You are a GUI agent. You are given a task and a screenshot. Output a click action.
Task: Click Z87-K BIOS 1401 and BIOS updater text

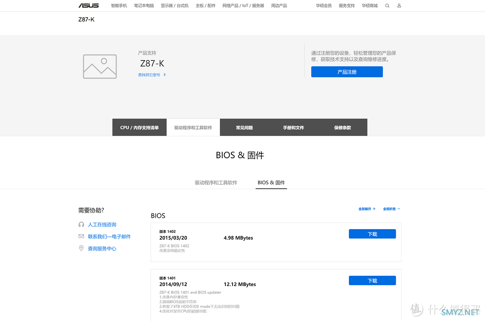(x=190, y=292)
